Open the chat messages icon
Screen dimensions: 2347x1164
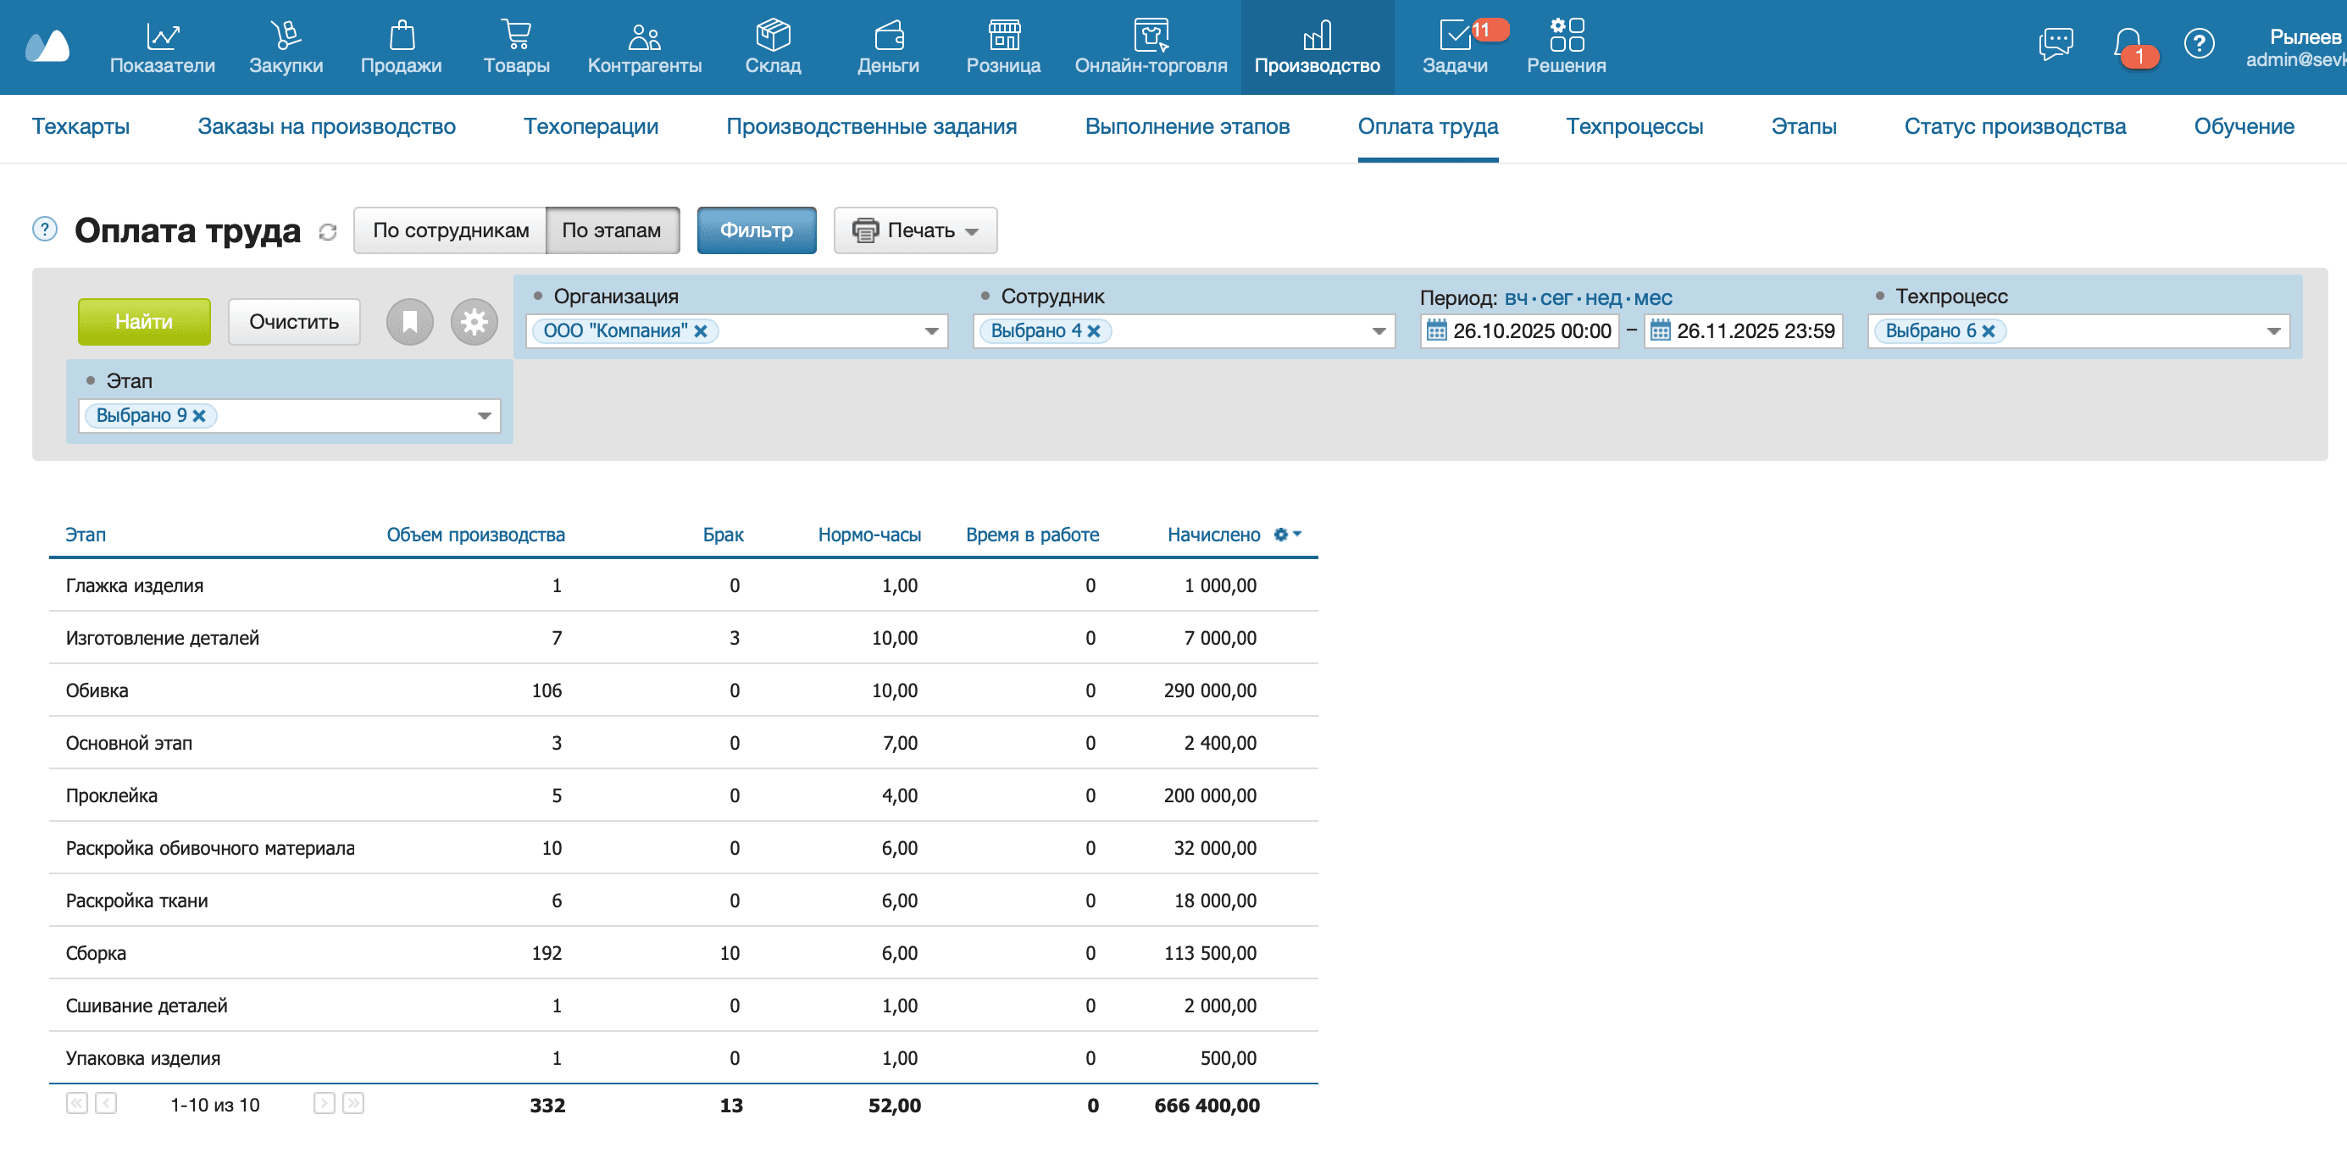[x=2056, y=43]
